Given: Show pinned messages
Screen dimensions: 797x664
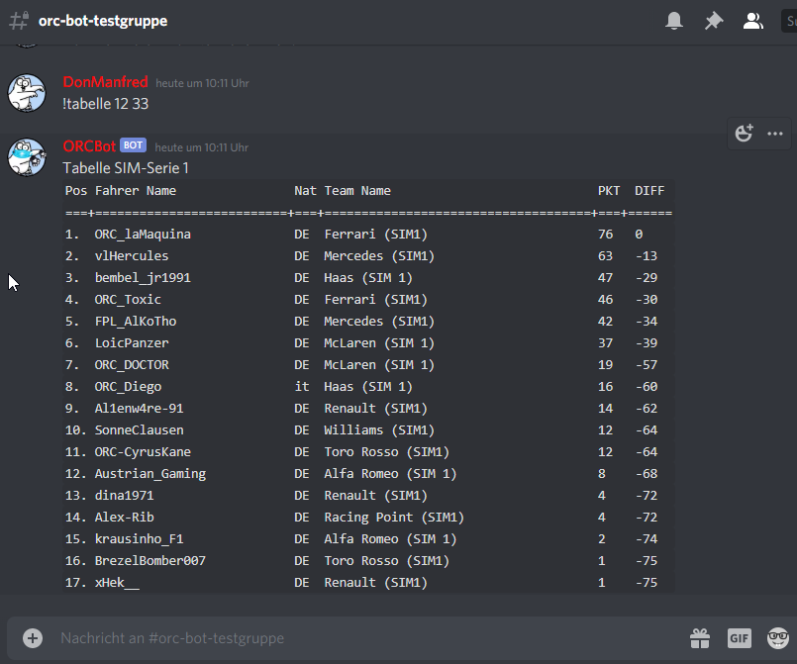Looking at the screenshot, I should click(714, 21).
